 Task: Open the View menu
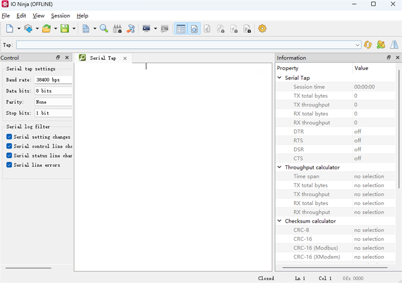(39, 16)
